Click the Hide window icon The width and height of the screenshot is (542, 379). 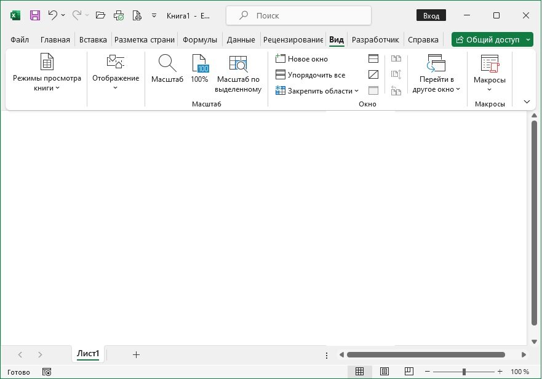point(373,74)
